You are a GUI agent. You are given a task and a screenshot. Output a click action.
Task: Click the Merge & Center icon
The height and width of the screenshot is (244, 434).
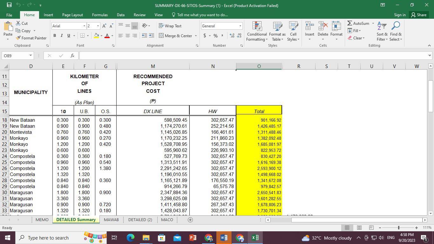[161, 36]
